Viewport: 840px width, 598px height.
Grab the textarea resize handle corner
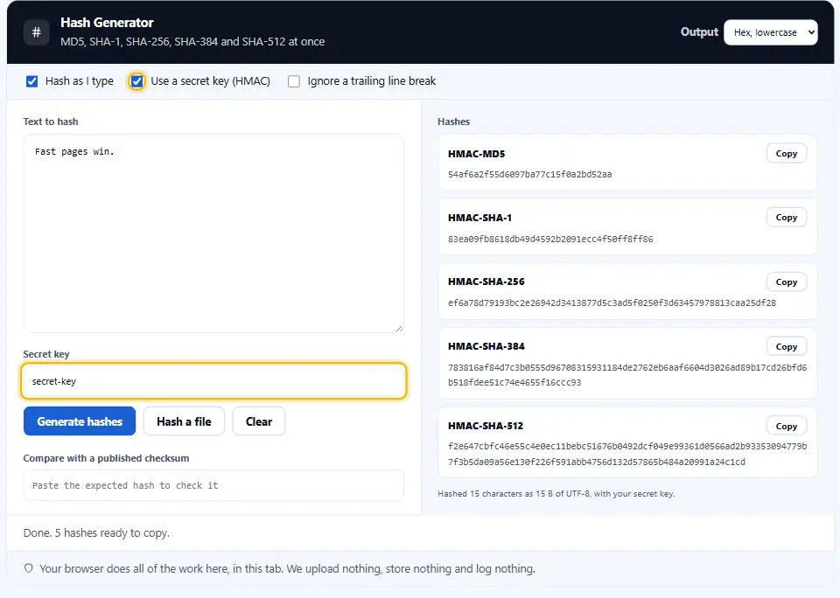click(x=399, y=328)
